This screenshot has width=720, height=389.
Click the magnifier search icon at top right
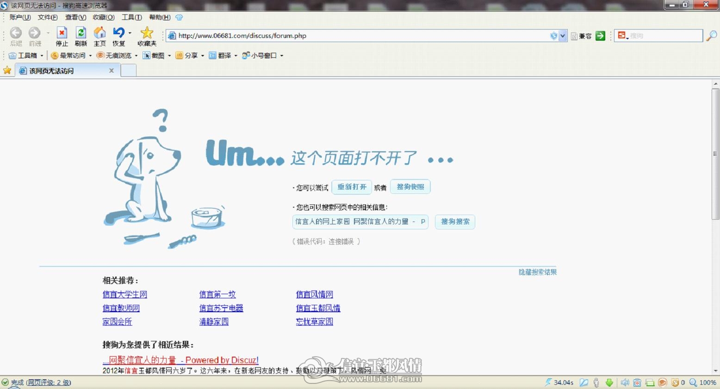pyautogui.click(x=711, y=36)
